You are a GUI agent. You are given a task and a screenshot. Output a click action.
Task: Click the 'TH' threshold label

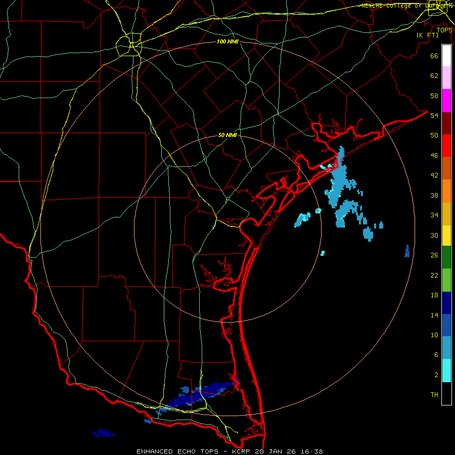point(434,395)
